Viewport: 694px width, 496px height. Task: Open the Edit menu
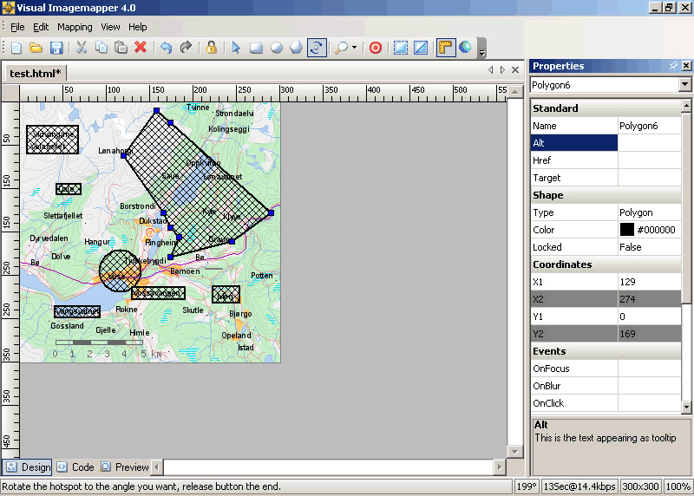pyautogui.click(x=41, y=27)
